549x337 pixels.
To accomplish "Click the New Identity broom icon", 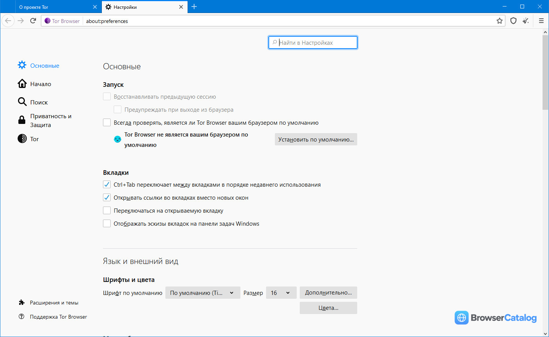I will [x=526, y=21].
